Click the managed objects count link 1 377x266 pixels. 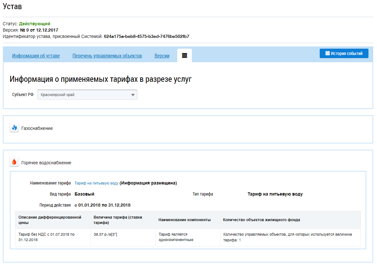point(240,240)
